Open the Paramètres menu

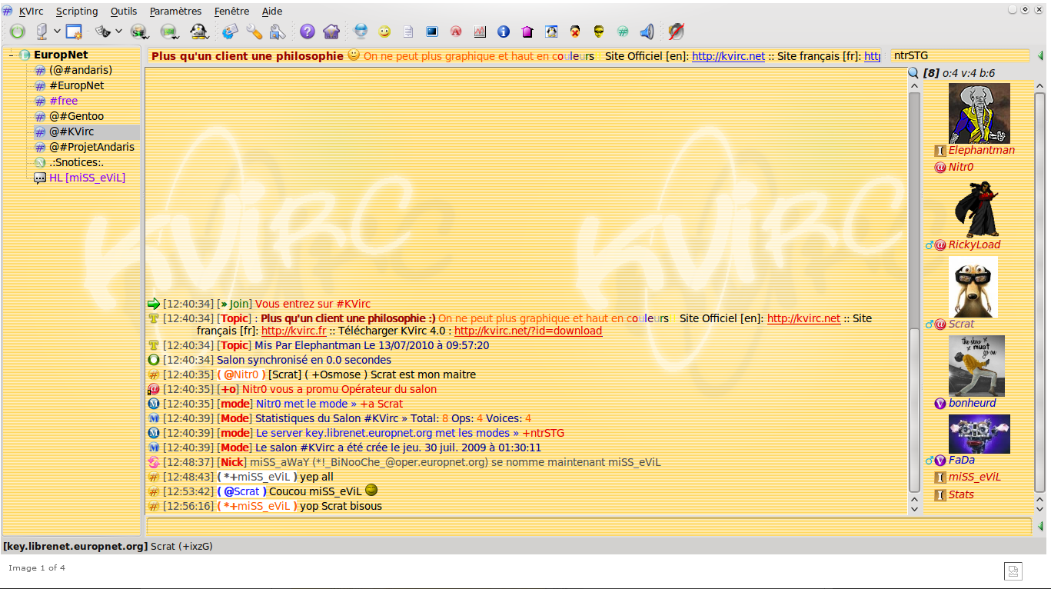point(175,12)
